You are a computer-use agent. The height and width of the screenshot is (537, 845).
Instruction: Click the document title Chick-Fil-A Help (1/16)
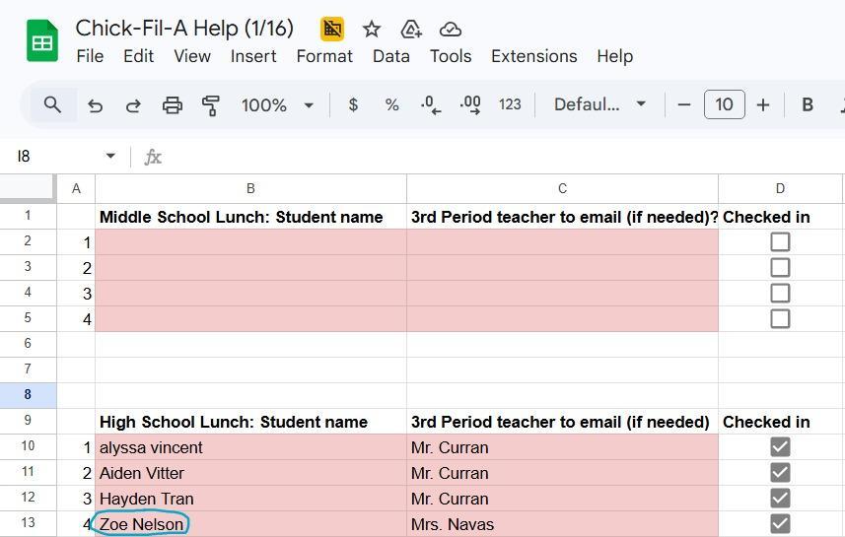point(184,28)
